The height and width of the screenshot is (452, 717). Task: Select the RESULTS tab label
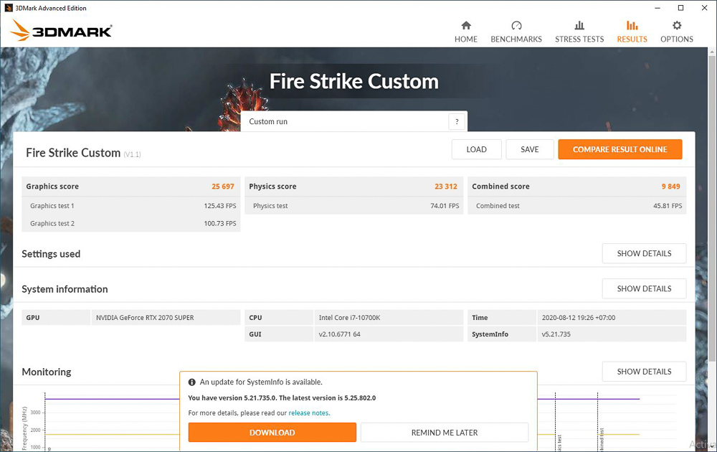coord(632,39)
